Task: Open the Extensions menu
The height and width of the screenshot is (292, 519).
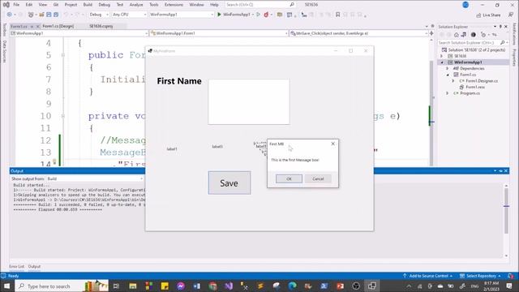Action: (x=174, y=5)
